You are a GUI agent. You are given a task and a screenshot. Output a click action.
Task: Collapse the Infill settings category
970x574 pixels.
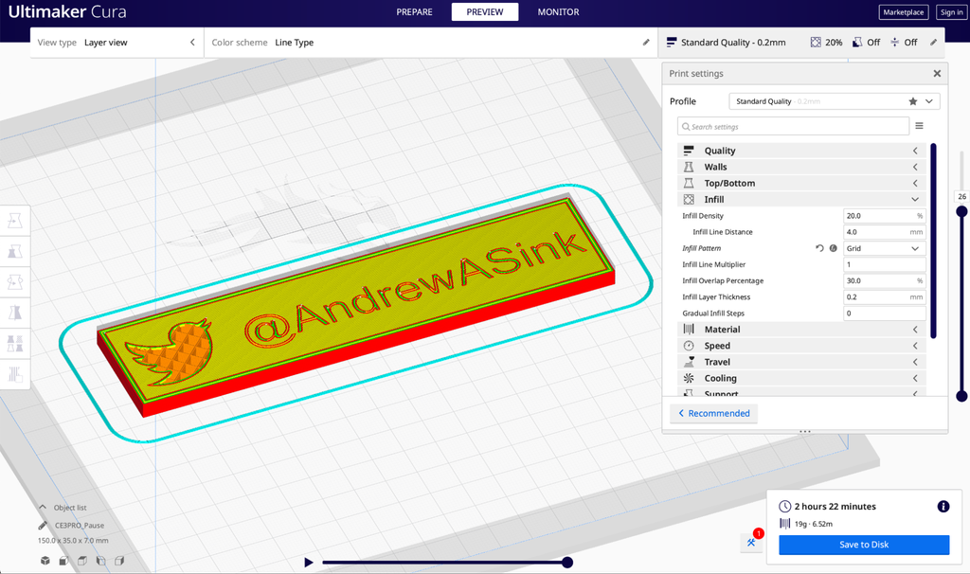click(x=914, y=199)
